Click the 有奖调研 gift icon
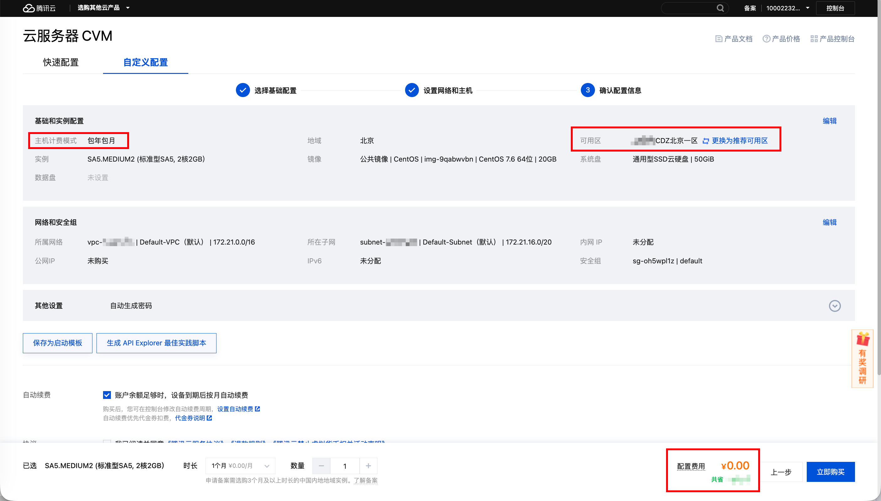Image resolution: width=881 pixels, height=501 pixels. point(863,339)
